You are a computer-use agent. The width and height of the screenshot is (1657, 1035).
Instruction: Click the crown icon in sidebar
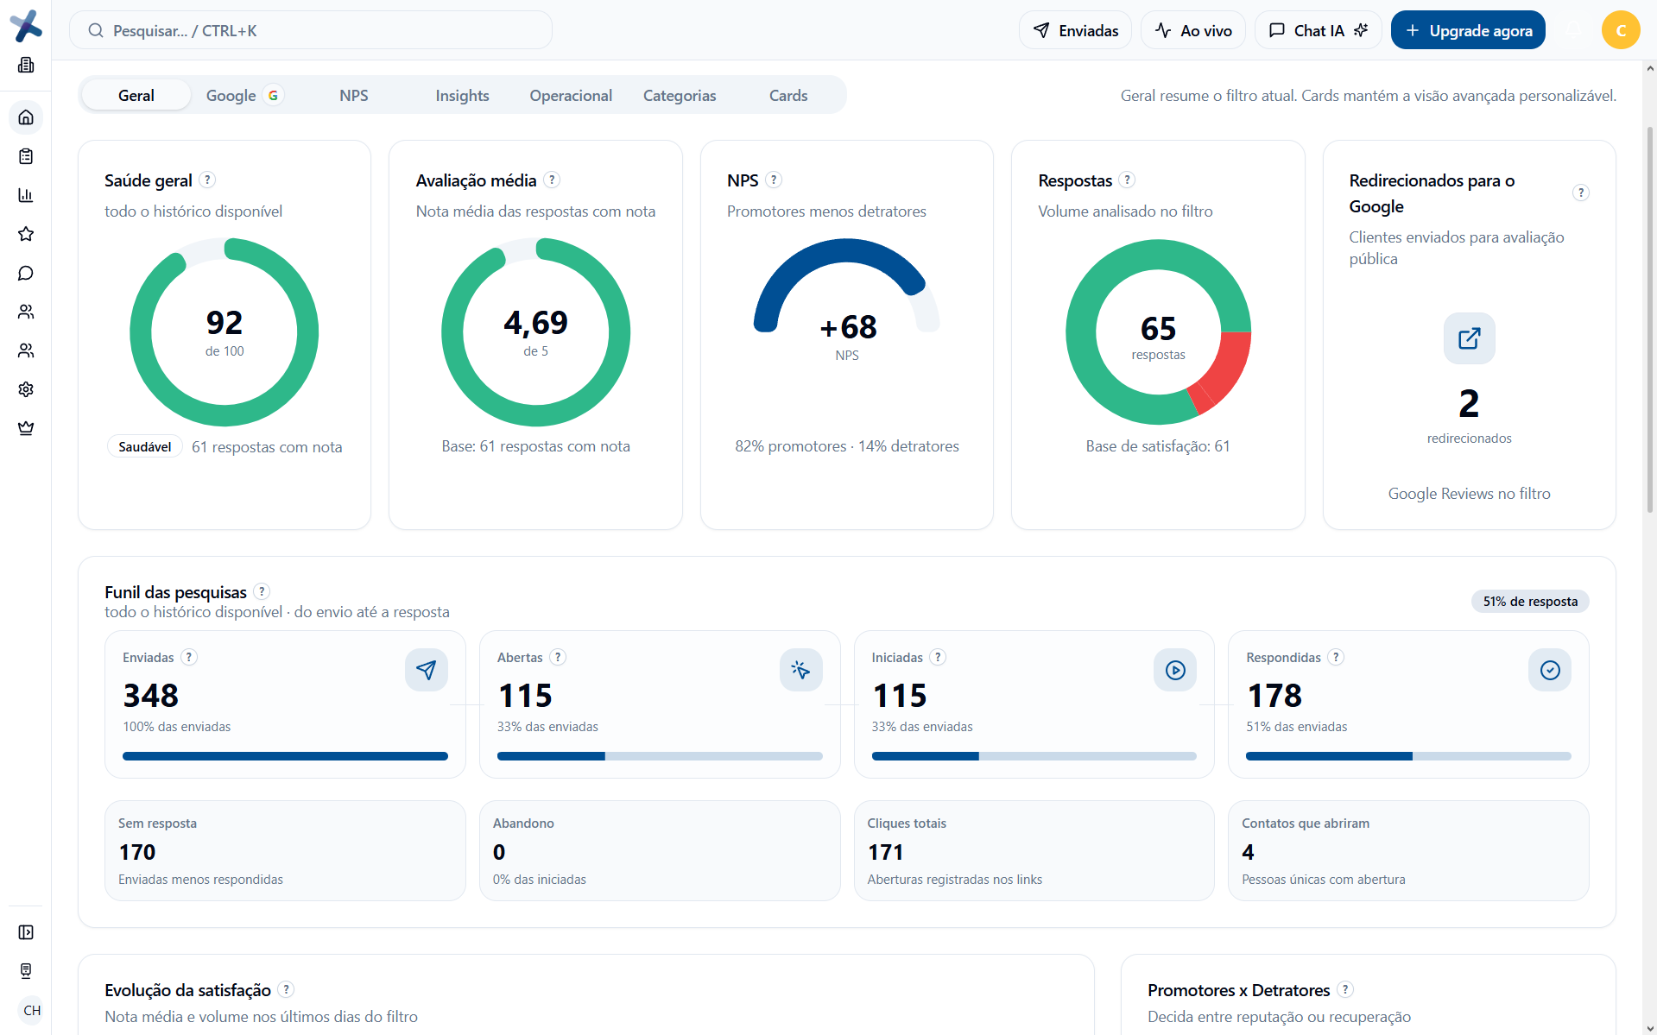pos(26,428)
